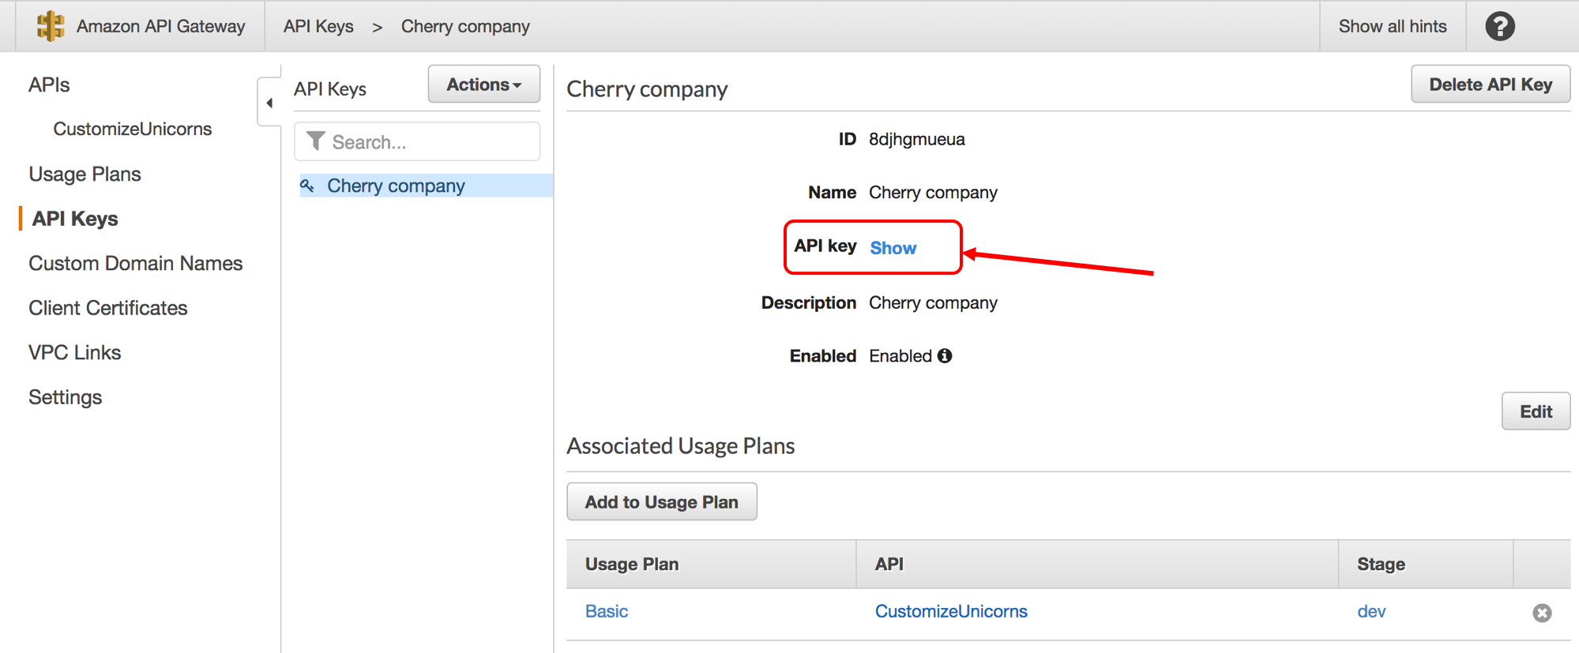Screen dimensions: 1579x653
Task: Select API Keys in sidebar
Action: click(75, 219)
